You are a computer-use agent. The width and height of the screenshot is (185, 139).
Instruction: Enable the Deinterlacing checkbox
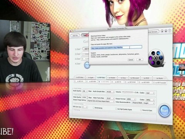(x=94, y=108)
